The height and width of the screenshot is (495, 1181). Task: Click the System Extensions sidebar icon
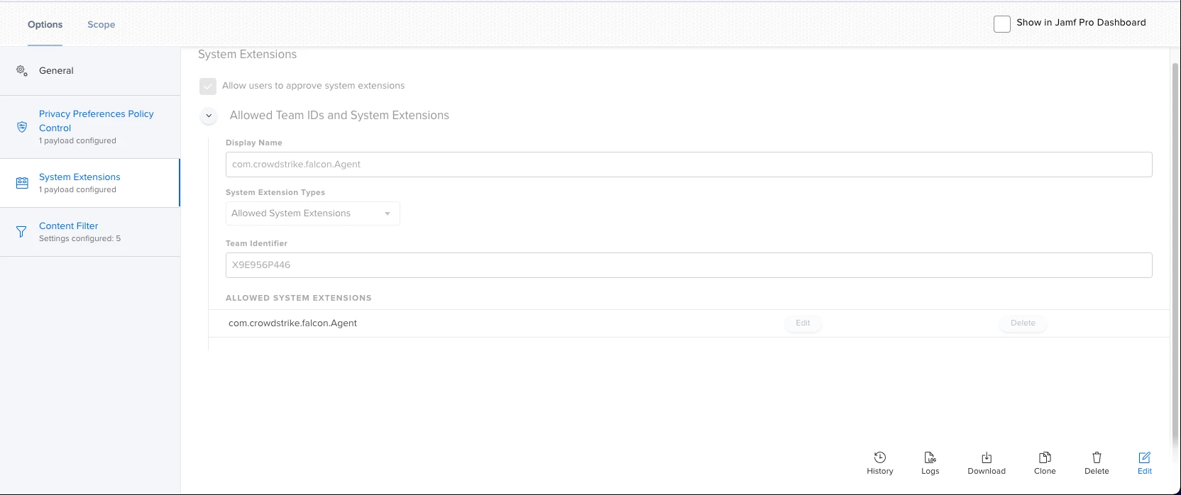click(22, 183)
